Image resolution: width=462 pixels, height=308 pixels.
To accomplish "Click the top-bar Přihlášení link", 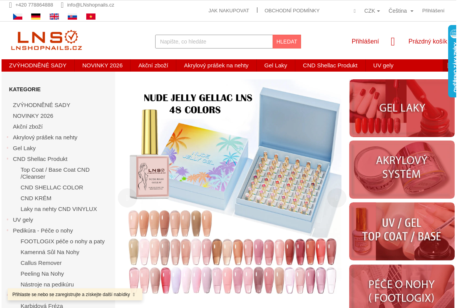I will pyautogui.click(x=433, y=11).
